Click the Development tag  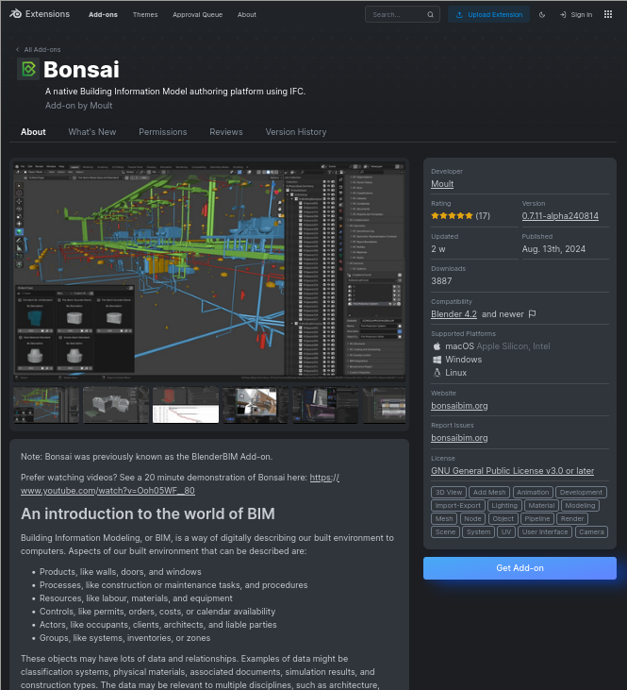pyautogui.click(x=581, y=493)
